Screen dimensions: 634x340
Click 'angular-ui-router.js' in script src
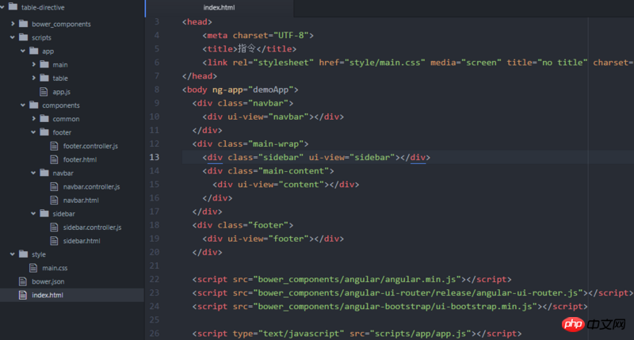point(527,292)
